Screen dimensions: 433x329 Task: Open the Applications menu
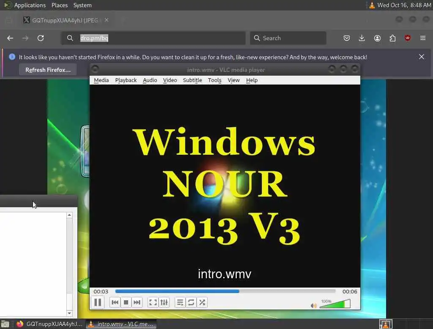30,5
